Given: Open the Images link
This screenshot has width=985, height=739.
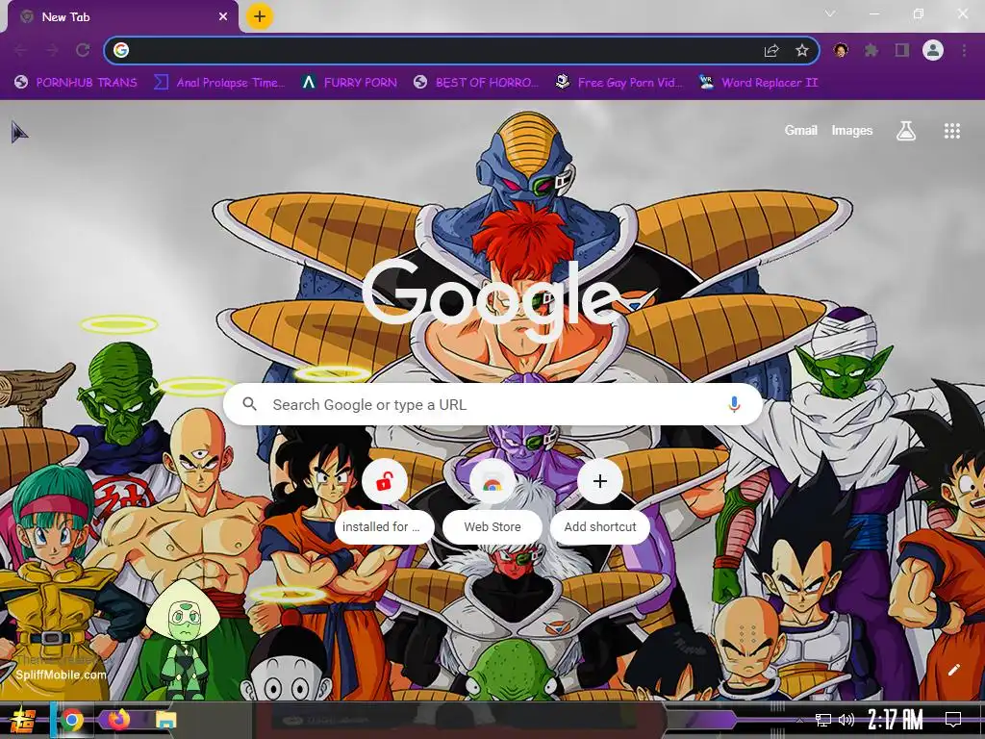Looking at the screenshot, I should (852, 130).
